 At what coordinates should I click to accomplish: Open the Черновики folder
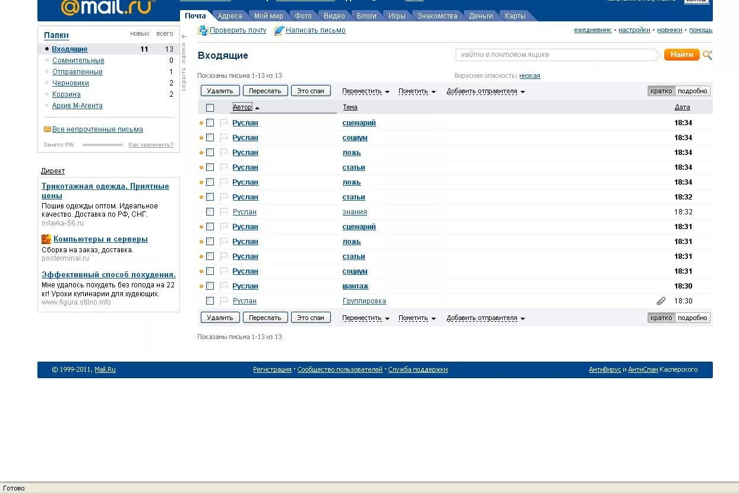(71, 83)
